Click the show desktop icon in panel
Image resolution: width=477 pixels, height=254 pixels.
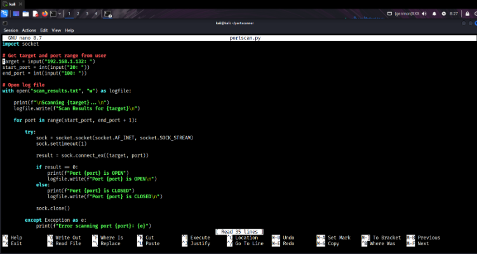click(x=16, y=14)
